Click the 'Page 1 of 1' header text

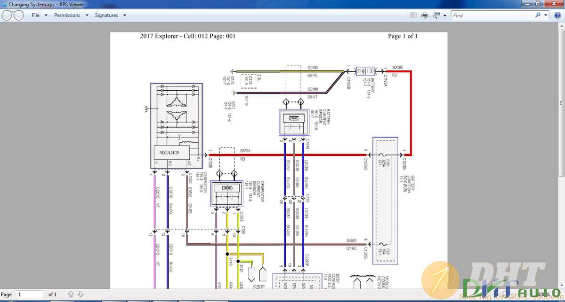(403, 36)
